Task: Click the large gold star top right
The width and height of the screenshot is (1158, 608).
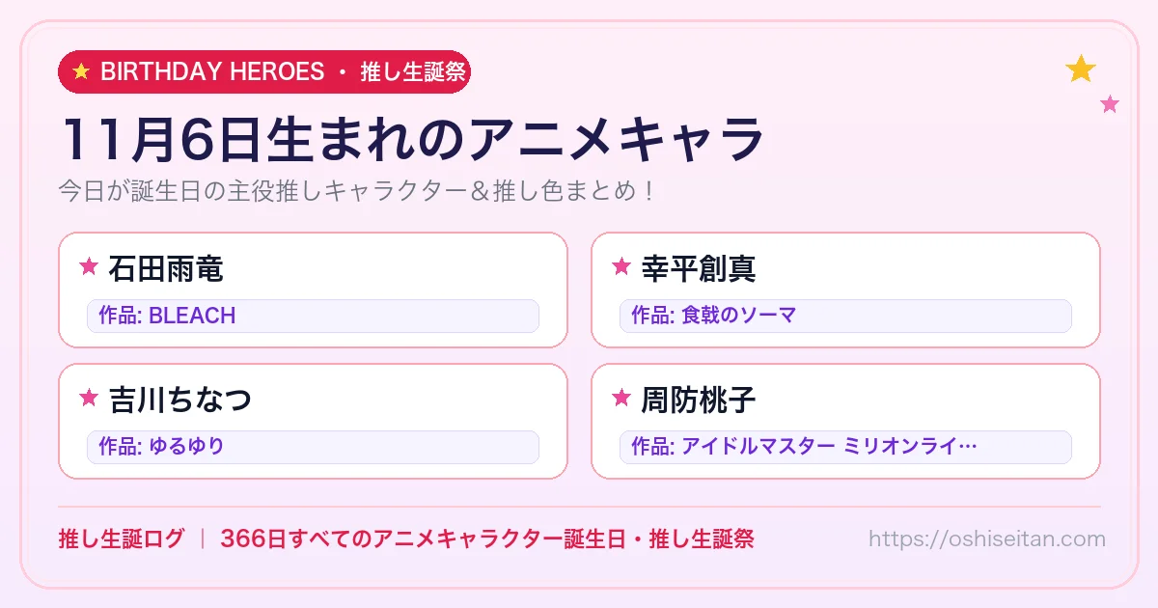Action: point(1081,69)
